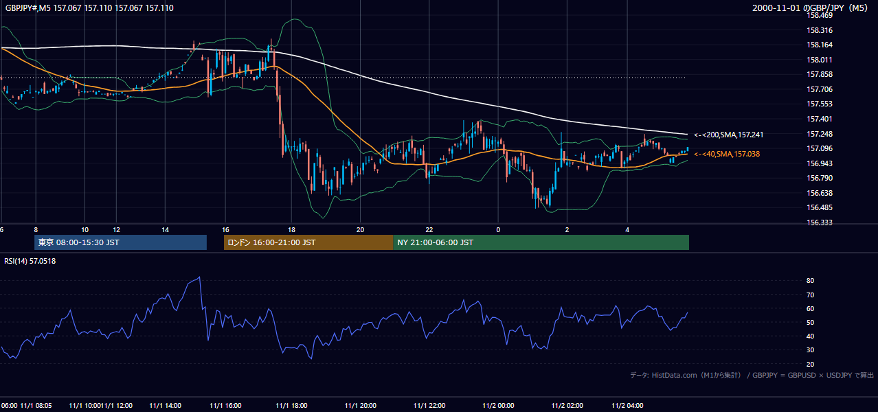Click RSI scale level 50

(x=810, y=322)
